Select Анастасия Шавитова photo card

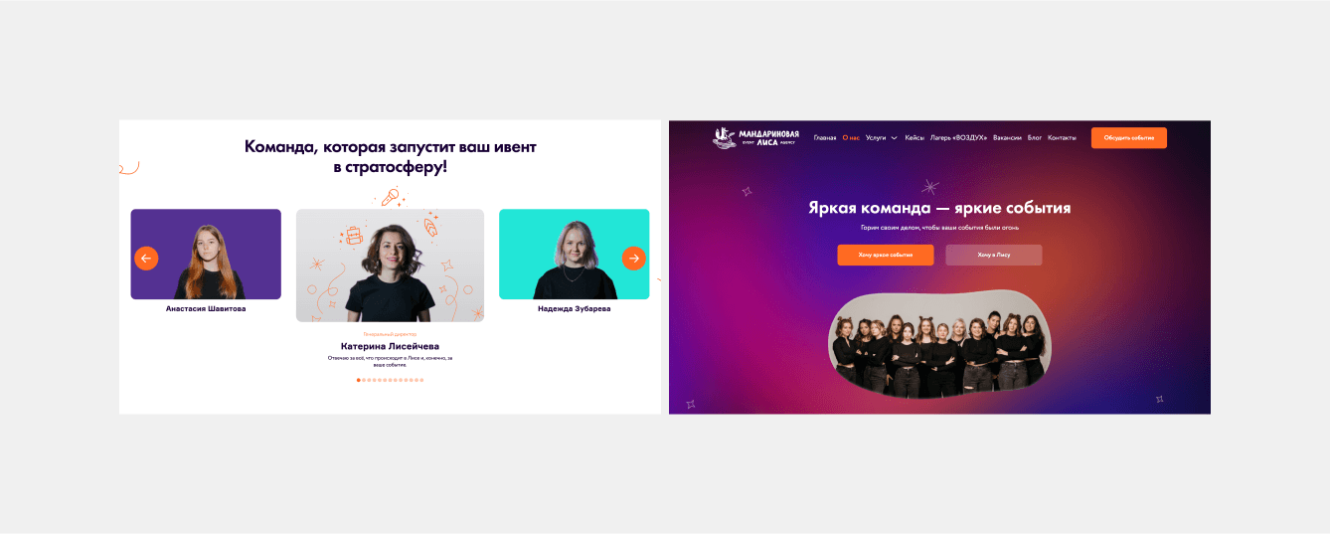[206, 255]
